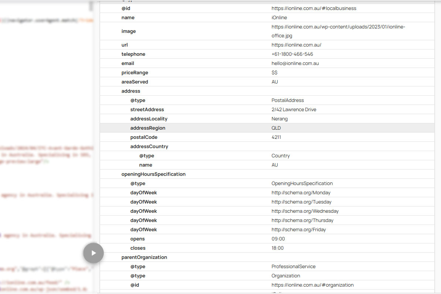
Task: Click the ProfessionalService type value
Action: click(x=293, y=266)
